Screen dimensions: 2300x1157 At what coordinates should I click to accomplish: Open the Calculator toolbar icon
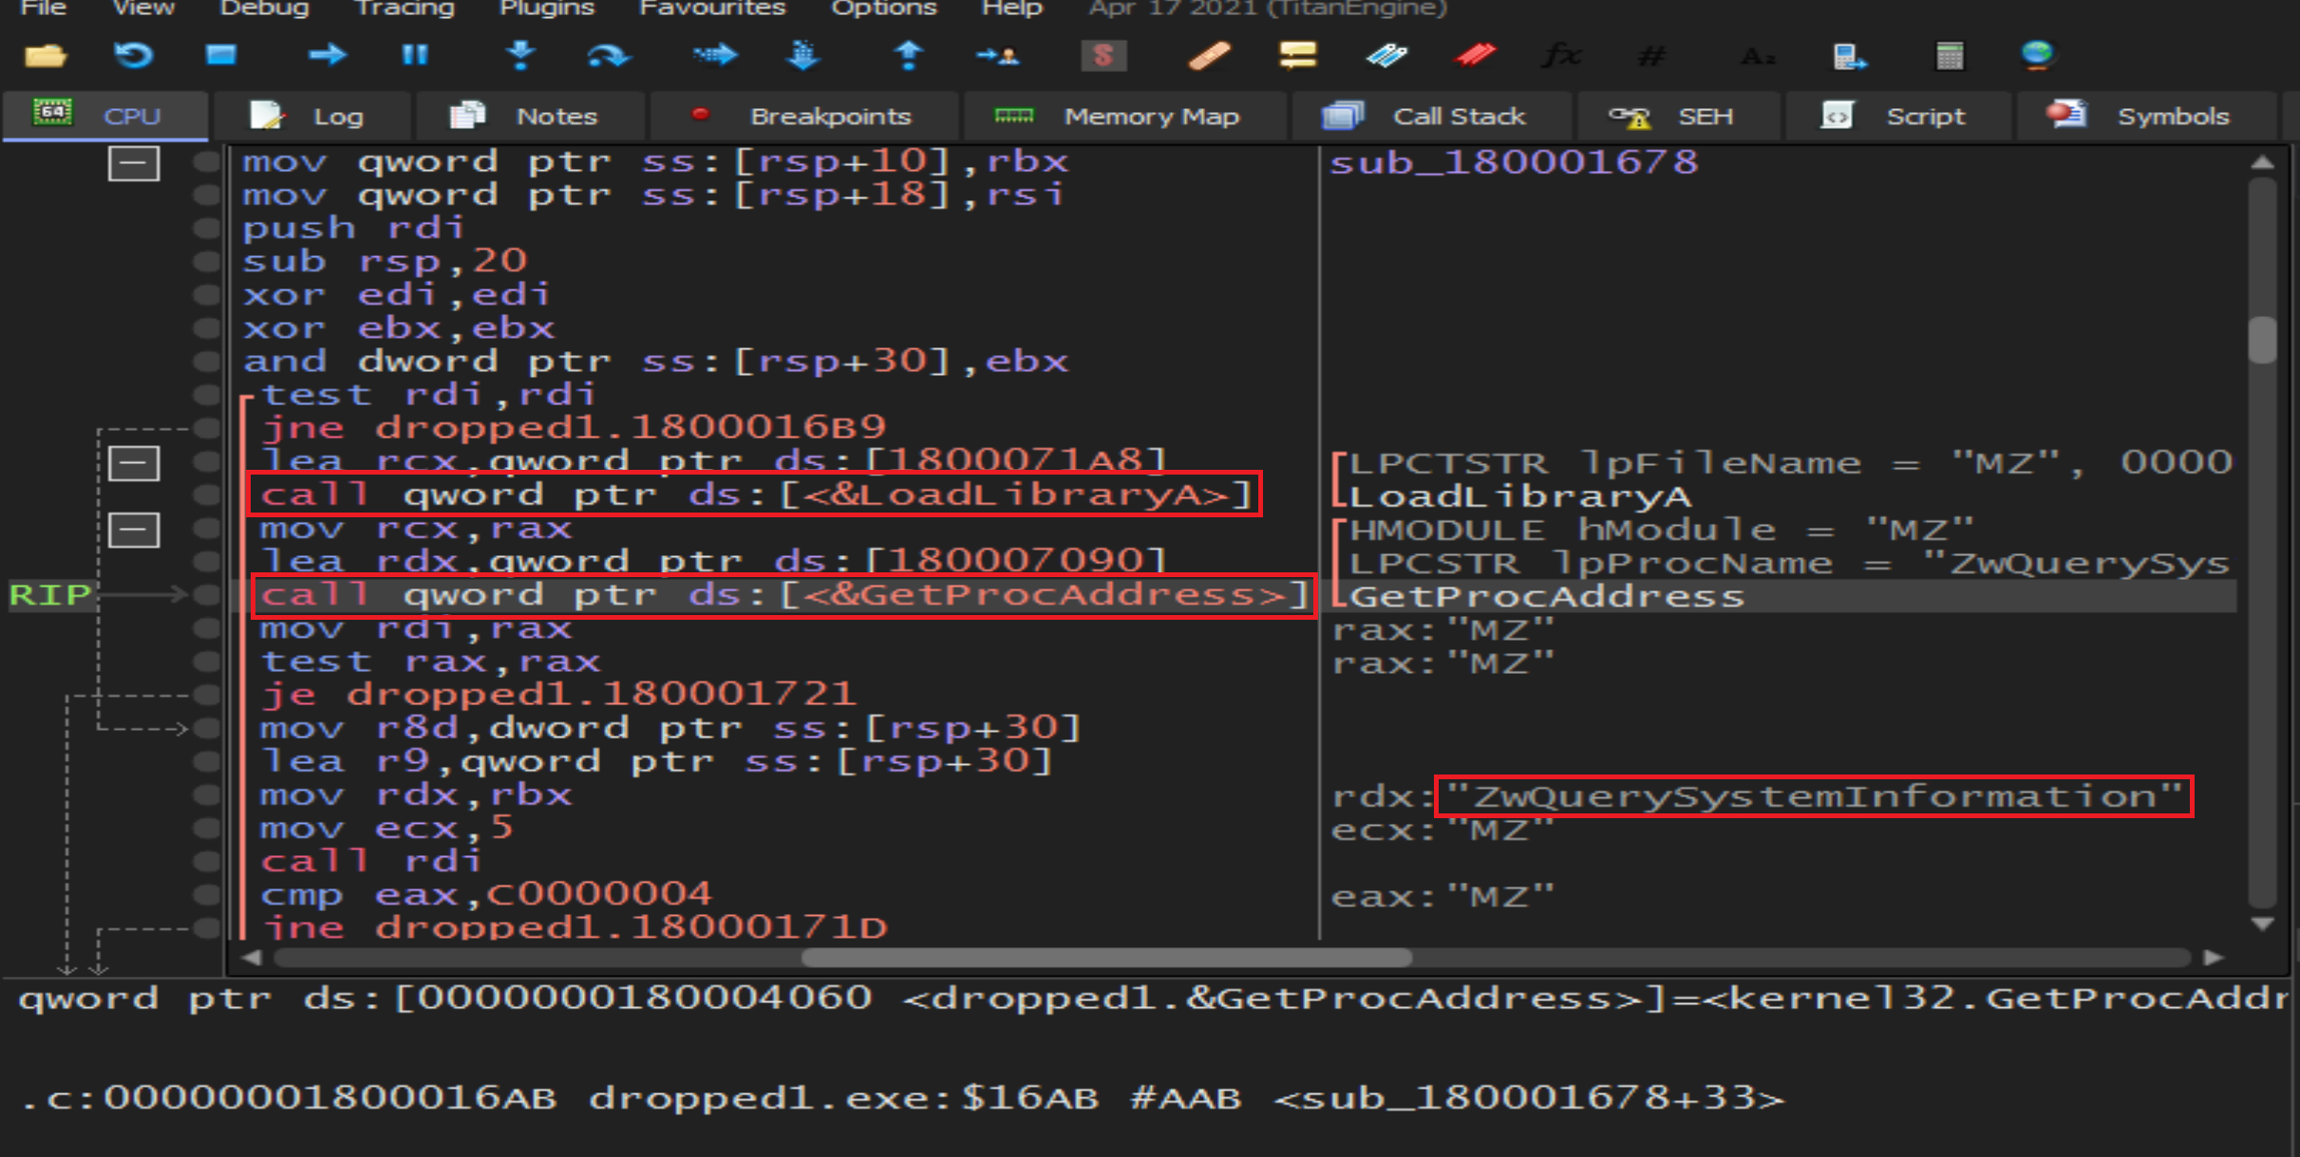1949,56
